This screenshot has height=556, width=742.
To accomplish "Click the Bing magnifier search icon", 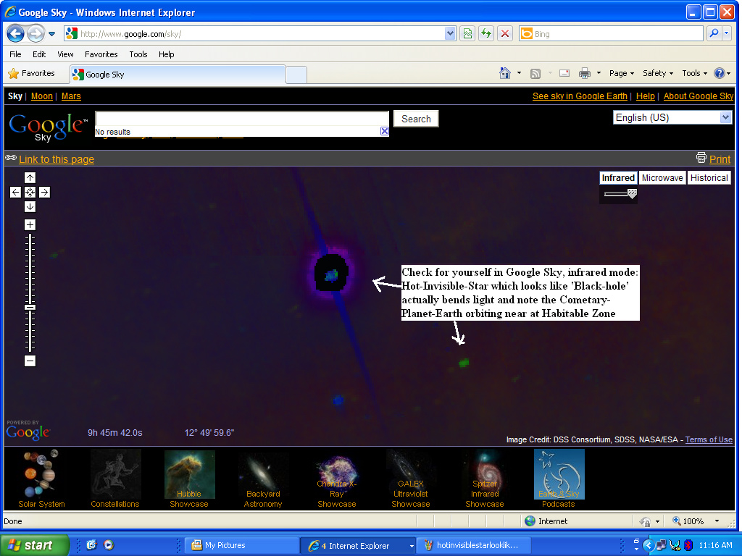I will (x=714, y=33).
